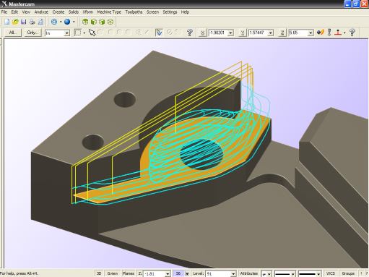Open the Toolpaths menu
This screenshot has height=277, width=369.
tap(134, 12)
